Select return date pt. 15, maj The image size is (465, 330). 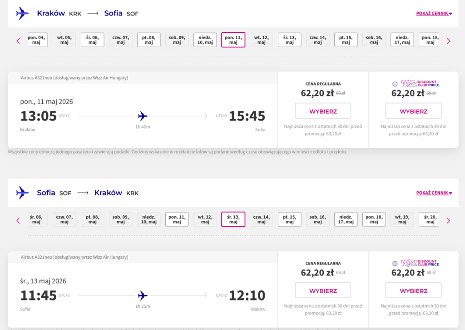(x=290, y=220)
